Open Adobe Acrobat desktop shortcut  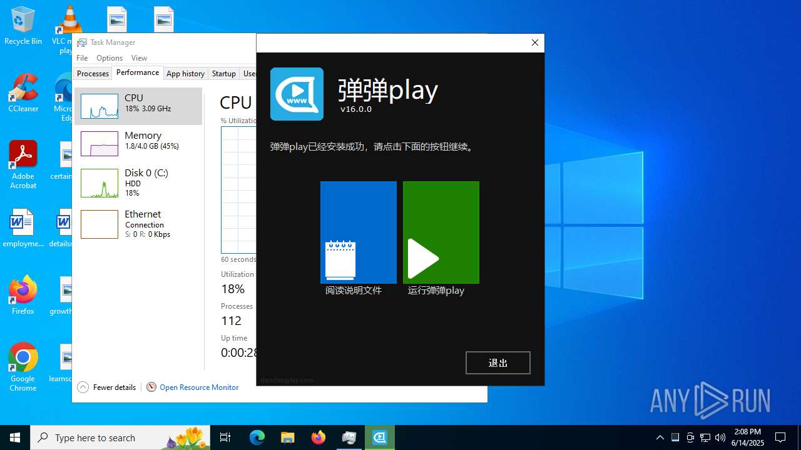(x=23, y=165)
